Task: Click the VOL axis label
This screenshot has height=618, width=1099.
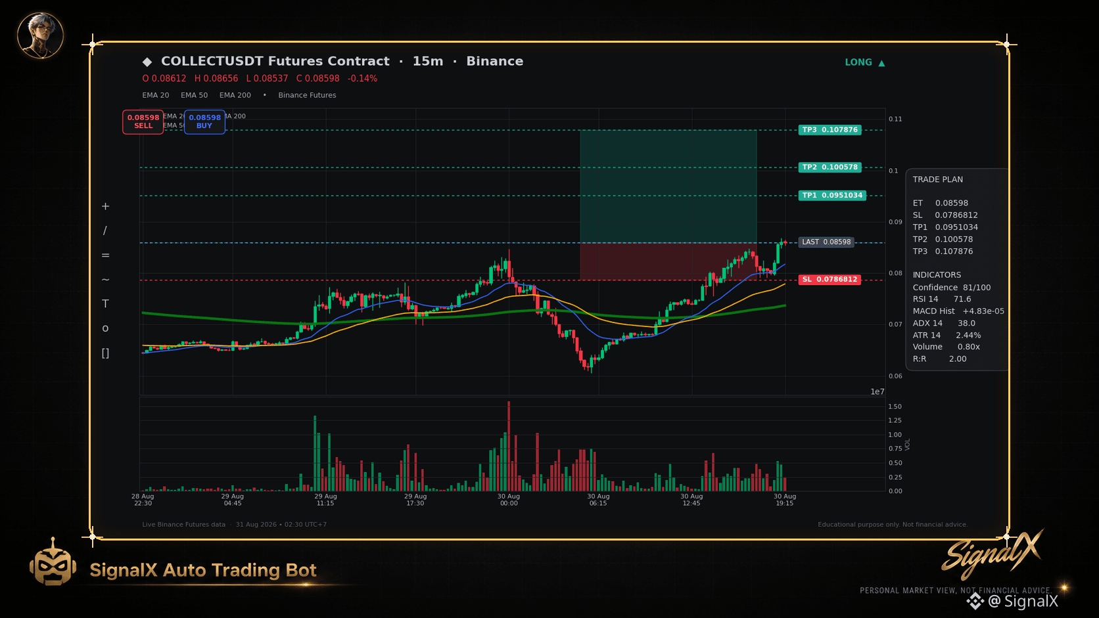Action: pos(908,445)
